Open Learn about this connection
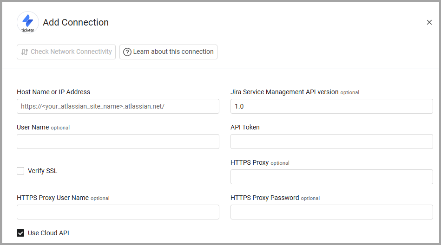 coord(168,52)
